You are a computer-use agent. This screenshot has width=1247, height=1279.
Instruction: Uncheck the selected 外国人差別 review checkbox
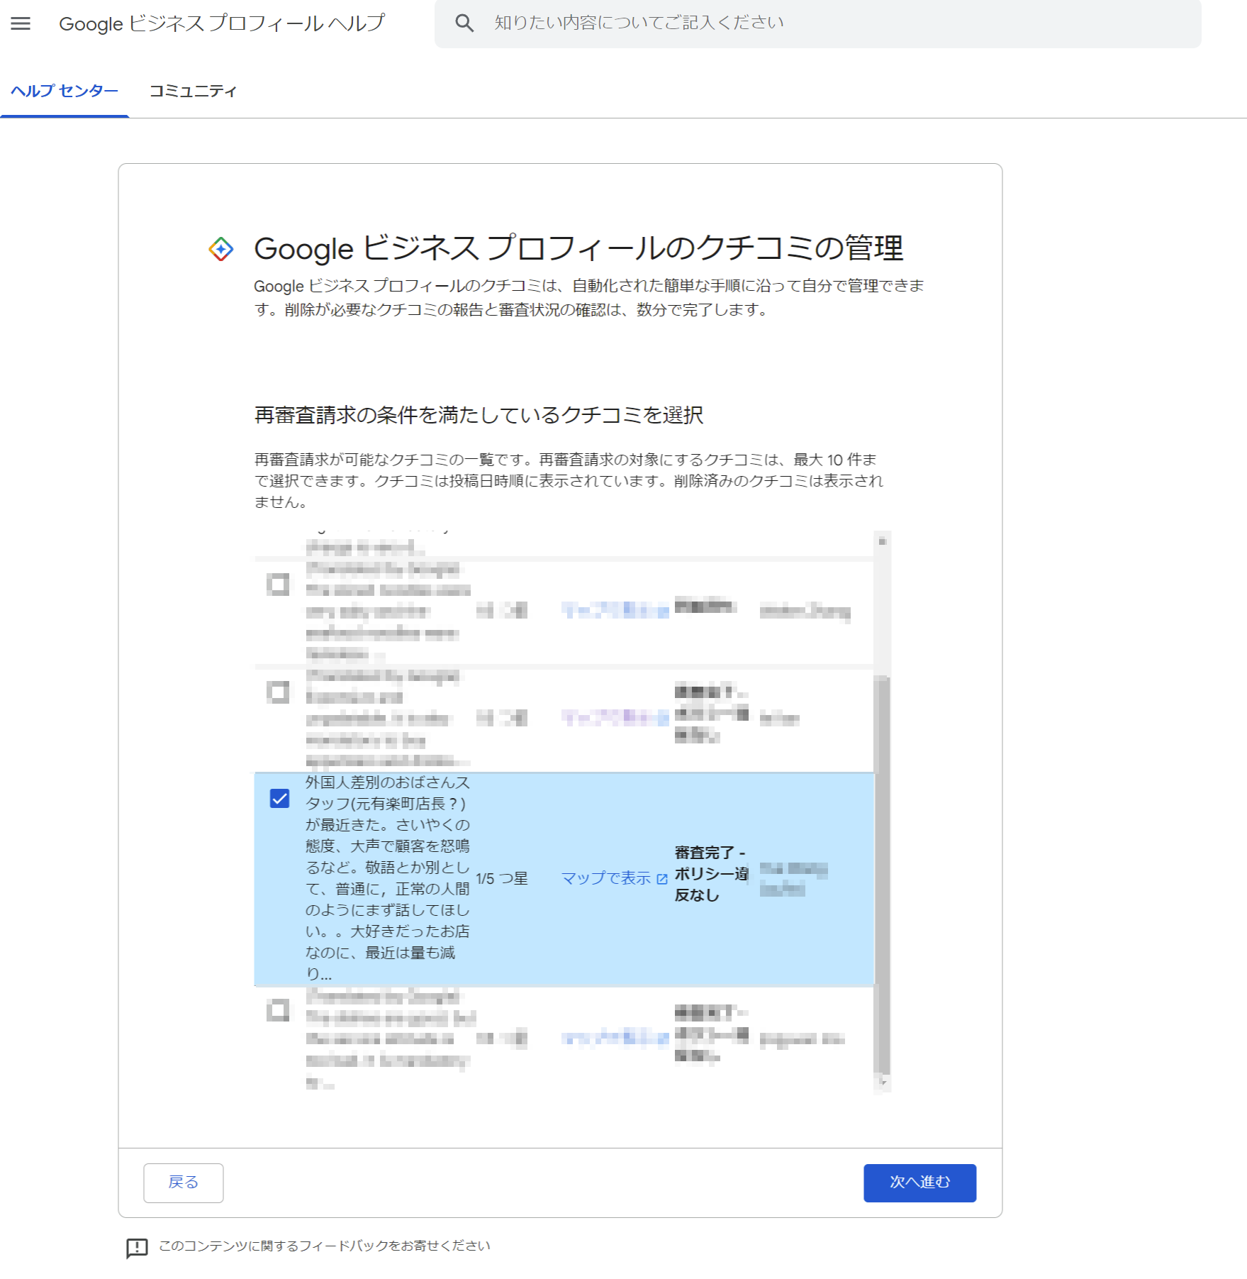(279, 799)
